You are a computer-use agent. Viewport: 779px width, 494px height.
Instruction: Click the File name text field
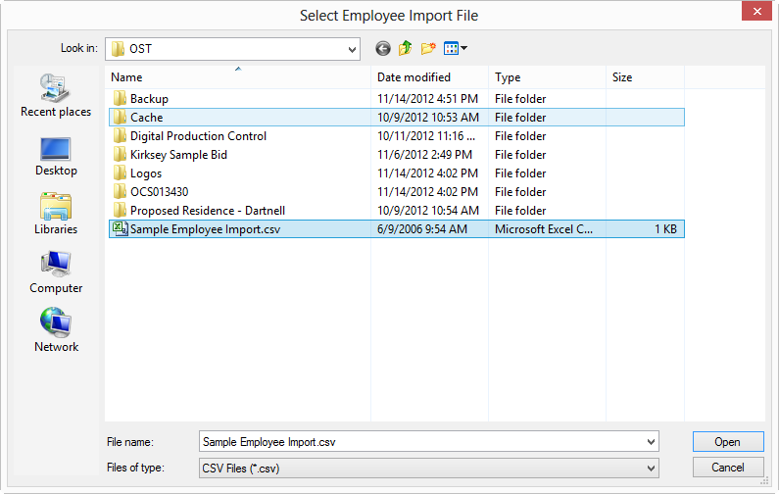422,442
